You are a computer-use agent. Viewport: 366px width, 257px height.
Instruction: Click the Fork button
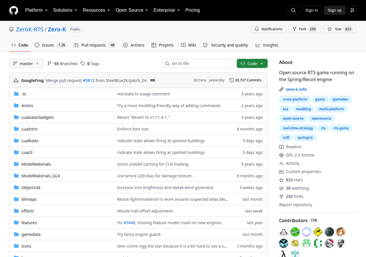(305, 29)
